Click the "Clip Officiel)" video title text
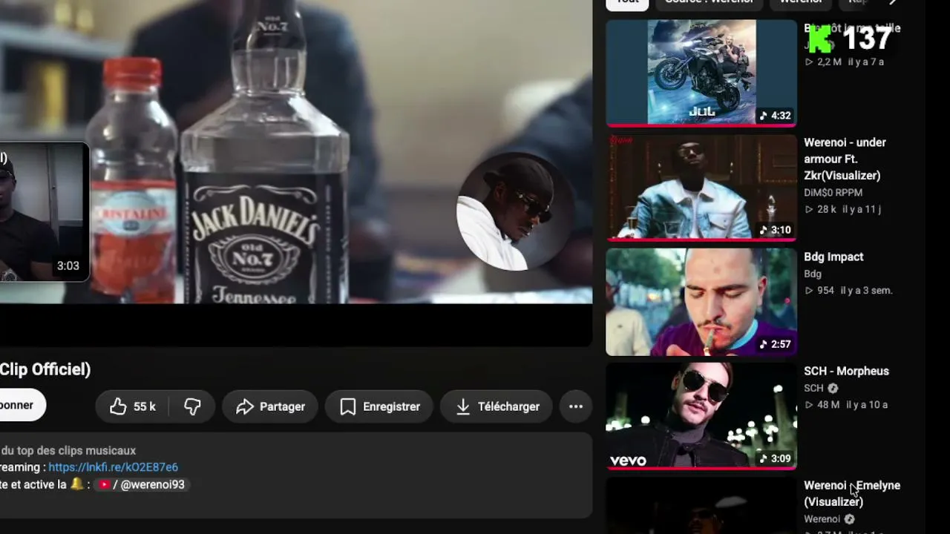Viewport: 950px width, 534px height. click(45, 369)
